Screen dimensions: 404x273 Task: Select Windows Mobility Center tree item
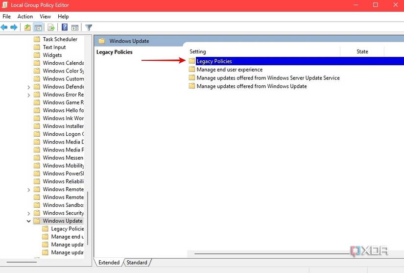click(x=63, y=166)
